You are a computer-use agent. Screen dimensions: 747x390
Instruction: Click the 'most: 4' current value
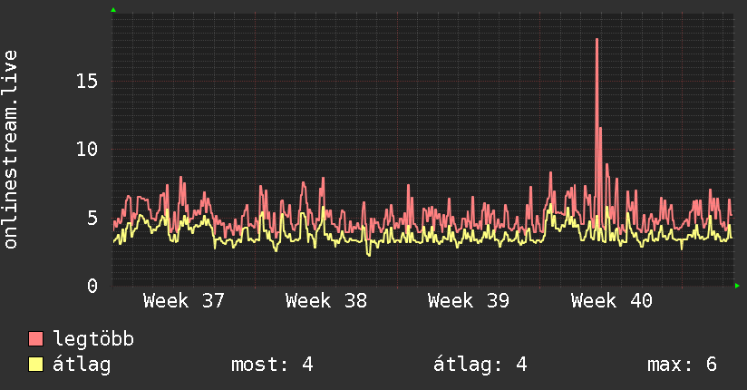[x=272, y=365]
